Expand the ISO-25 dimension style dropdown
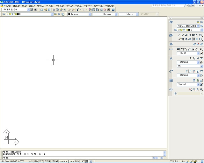The height and width of the screenshot is (163, 204). [x=198, y=53]
